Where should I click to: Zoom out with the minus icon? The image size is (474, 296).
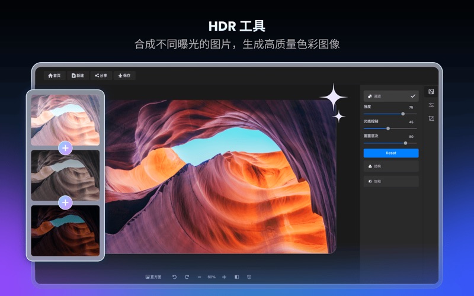(x=199, y=277)
